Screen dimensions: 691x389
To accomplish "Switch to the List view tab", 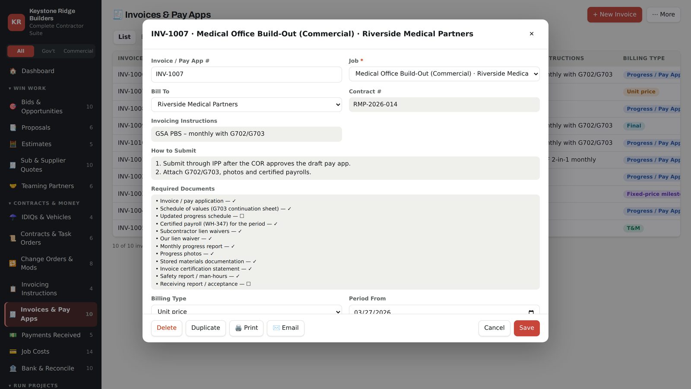I will [x=124, y=37].
